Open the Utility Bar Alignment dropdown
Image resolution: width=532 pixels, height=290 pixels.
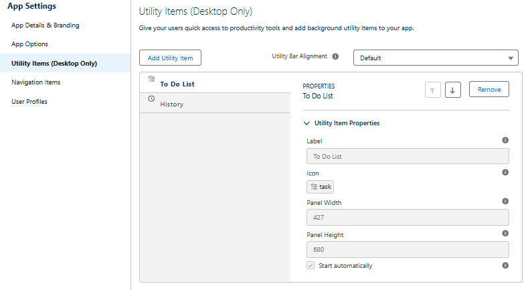click(436, 58)
